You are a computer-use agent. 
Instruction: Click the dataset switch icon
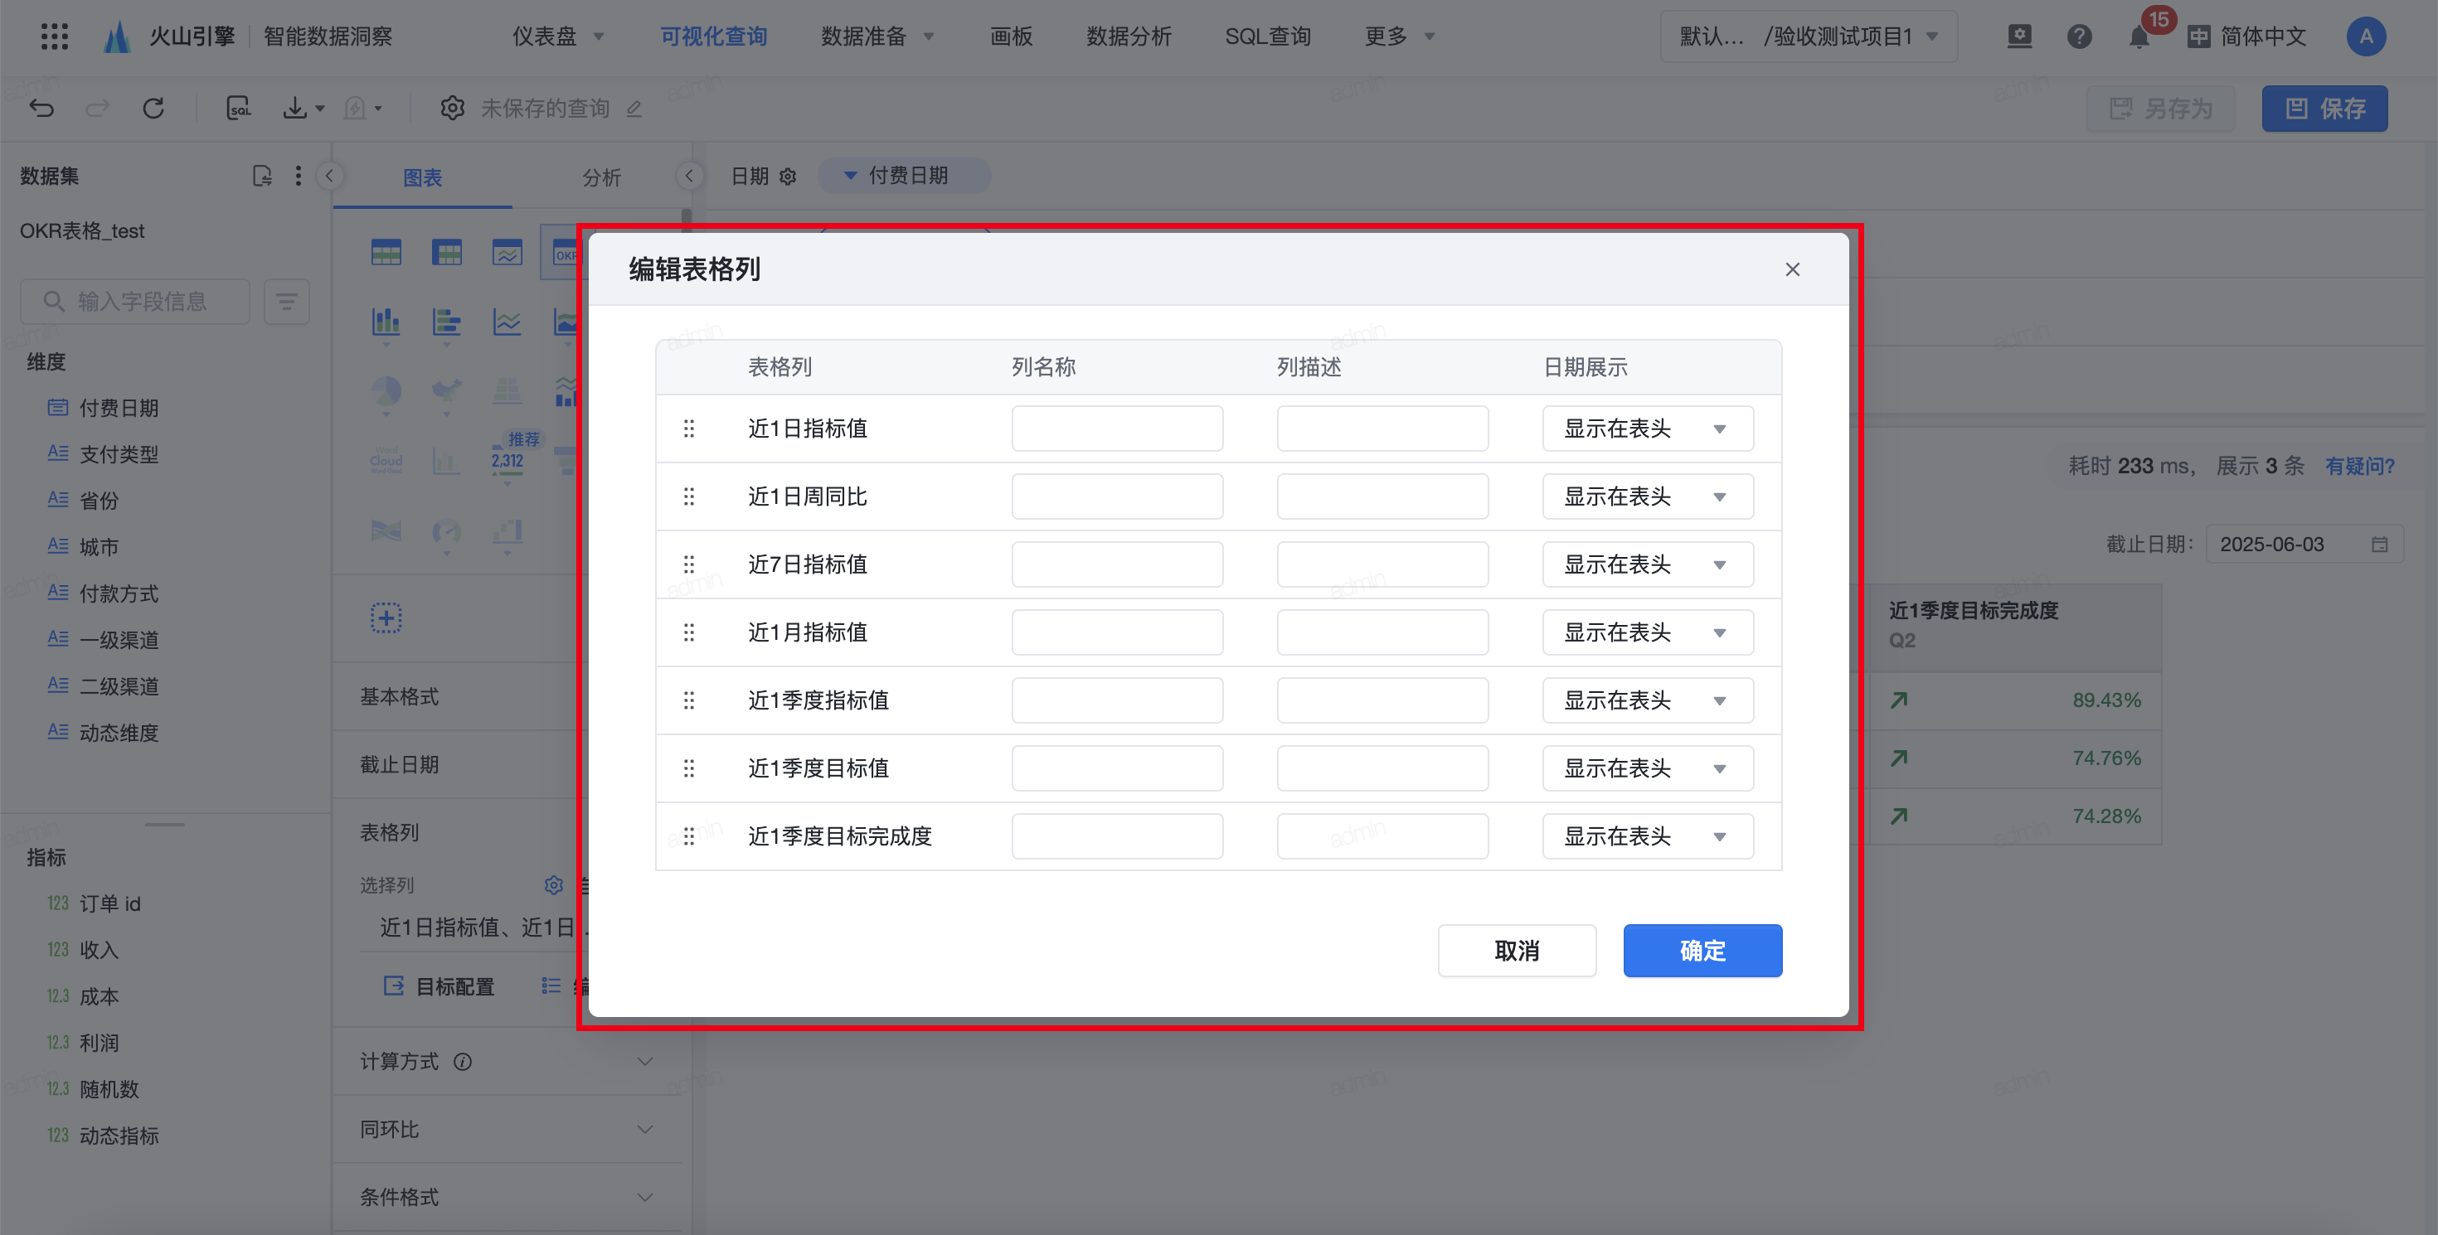pos(262,176)
